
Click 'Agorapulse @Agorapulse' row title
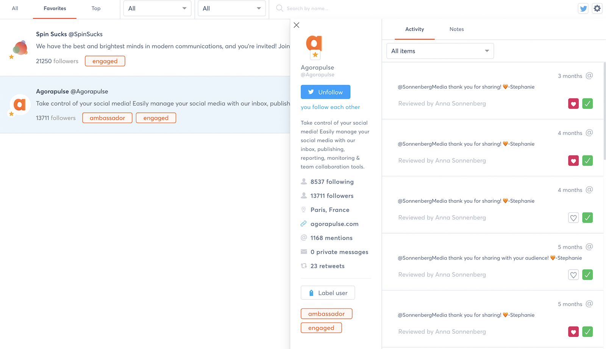click(x=72, y=91)
